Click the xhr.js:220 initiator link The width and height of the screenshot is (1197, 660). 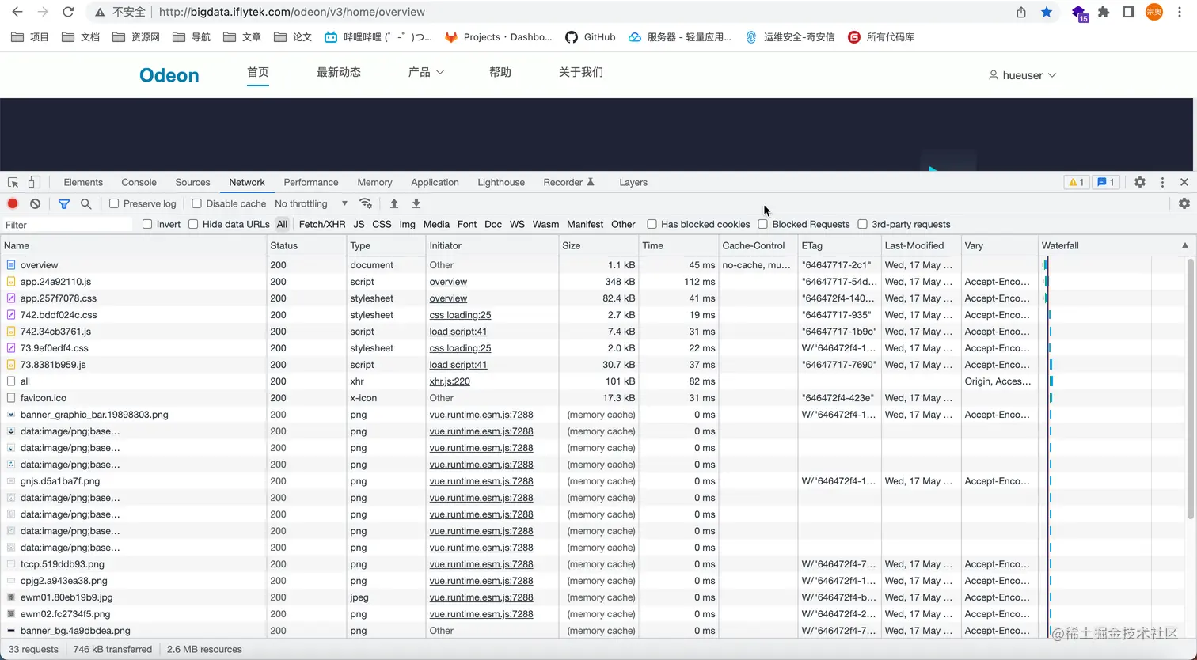click(x=450, y=381)
